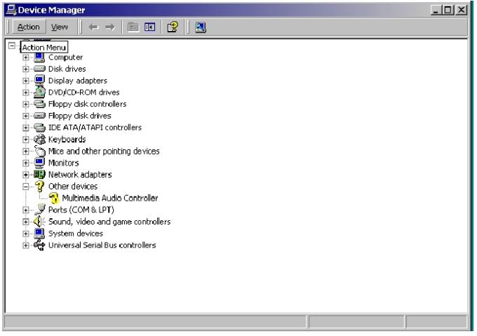Click the Device Manager title bar icon
Screen dimensions: 477x336
[11, 10]
